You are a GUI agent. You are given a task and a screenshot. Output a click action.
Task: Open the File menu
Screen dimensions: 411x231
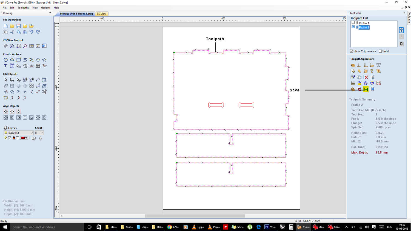tap(4, 8)
